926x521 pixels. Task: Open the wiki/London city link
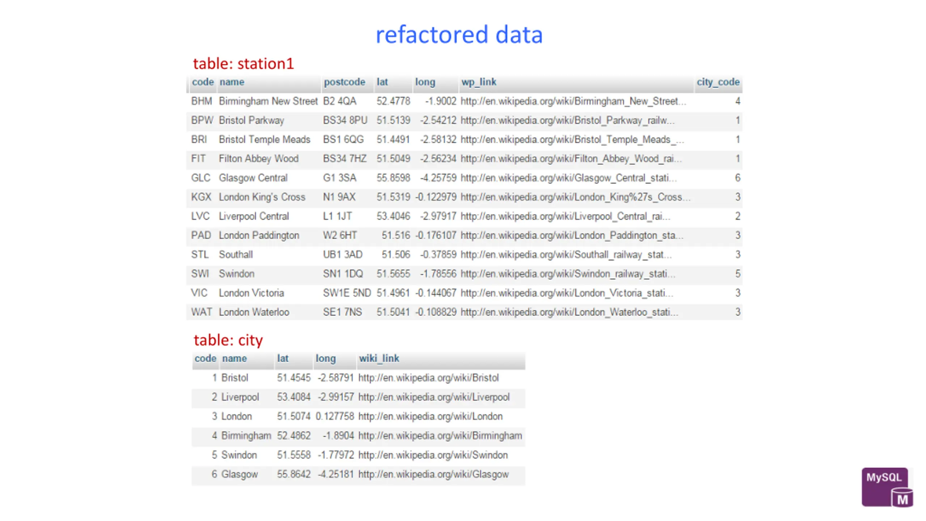[x=430, y=416]
